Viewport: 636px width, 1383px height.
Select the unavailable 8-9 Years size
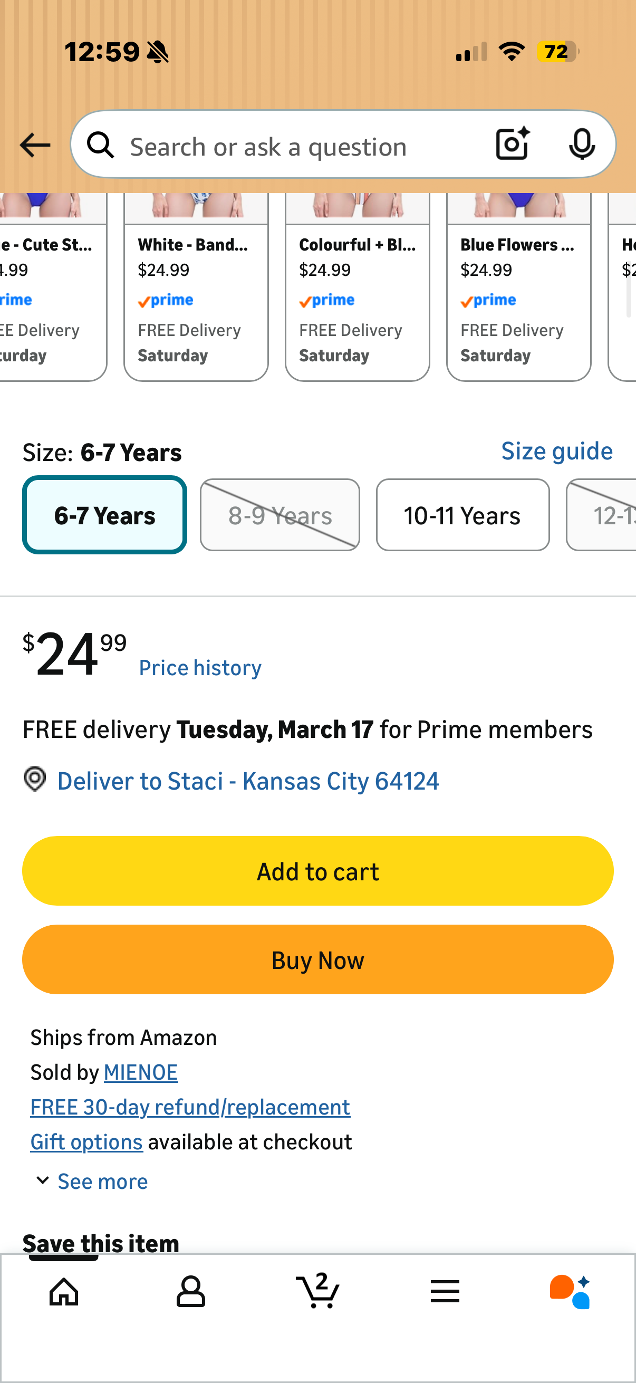point(280,515)
